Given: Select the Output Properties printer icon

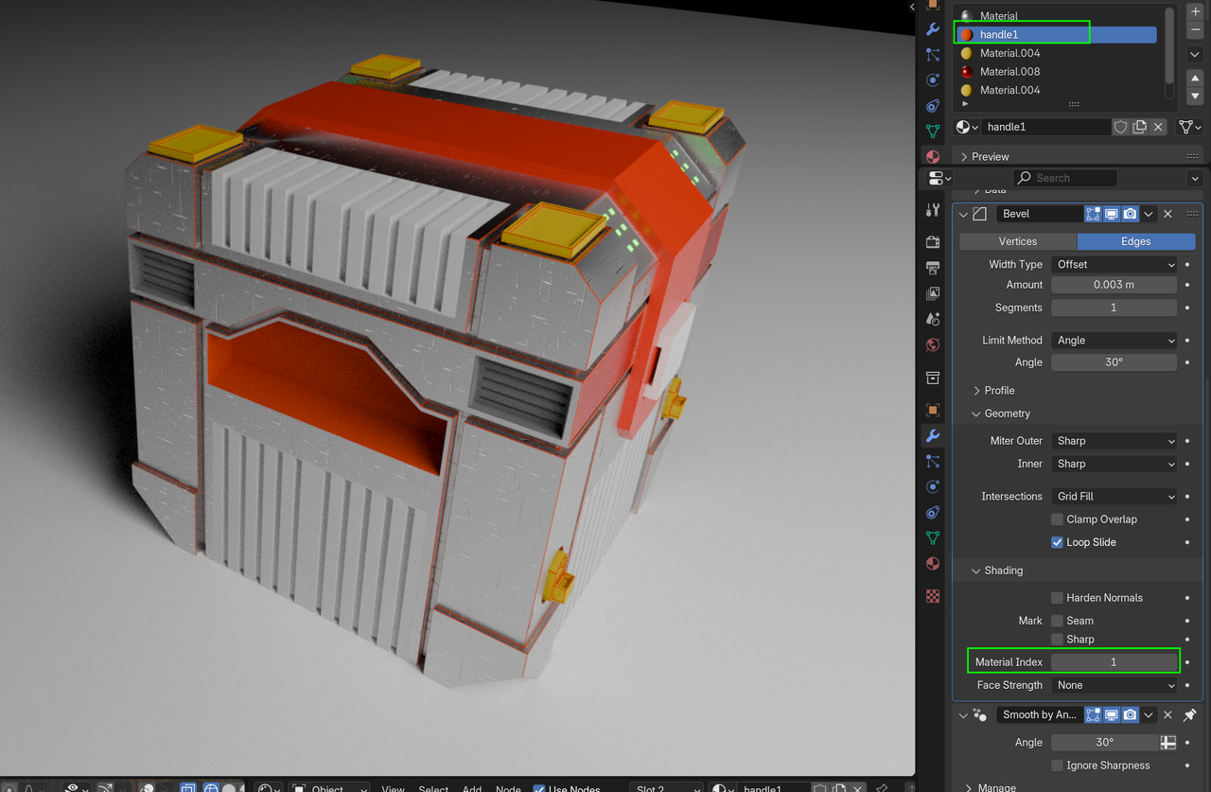Looking at the screenshot, I should [x=932, y=267].
